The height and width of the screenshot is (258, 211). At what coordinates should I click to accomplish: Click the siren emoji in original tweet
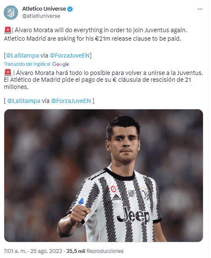pos(8,30)
